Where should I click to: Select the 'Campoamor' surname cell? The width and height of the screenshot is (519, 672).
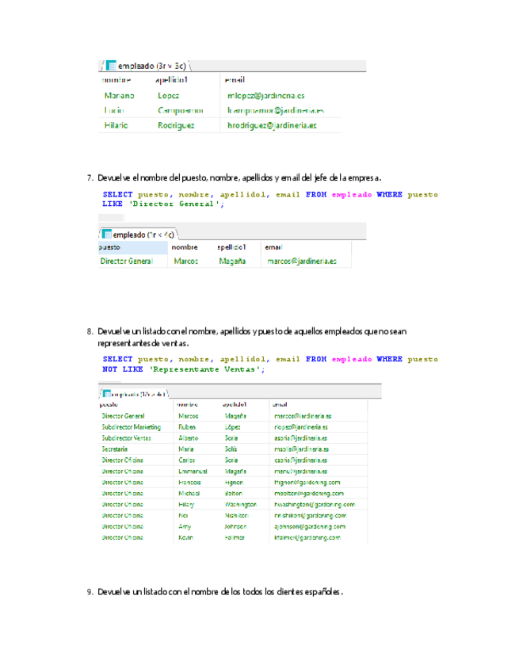coord(181,111)
